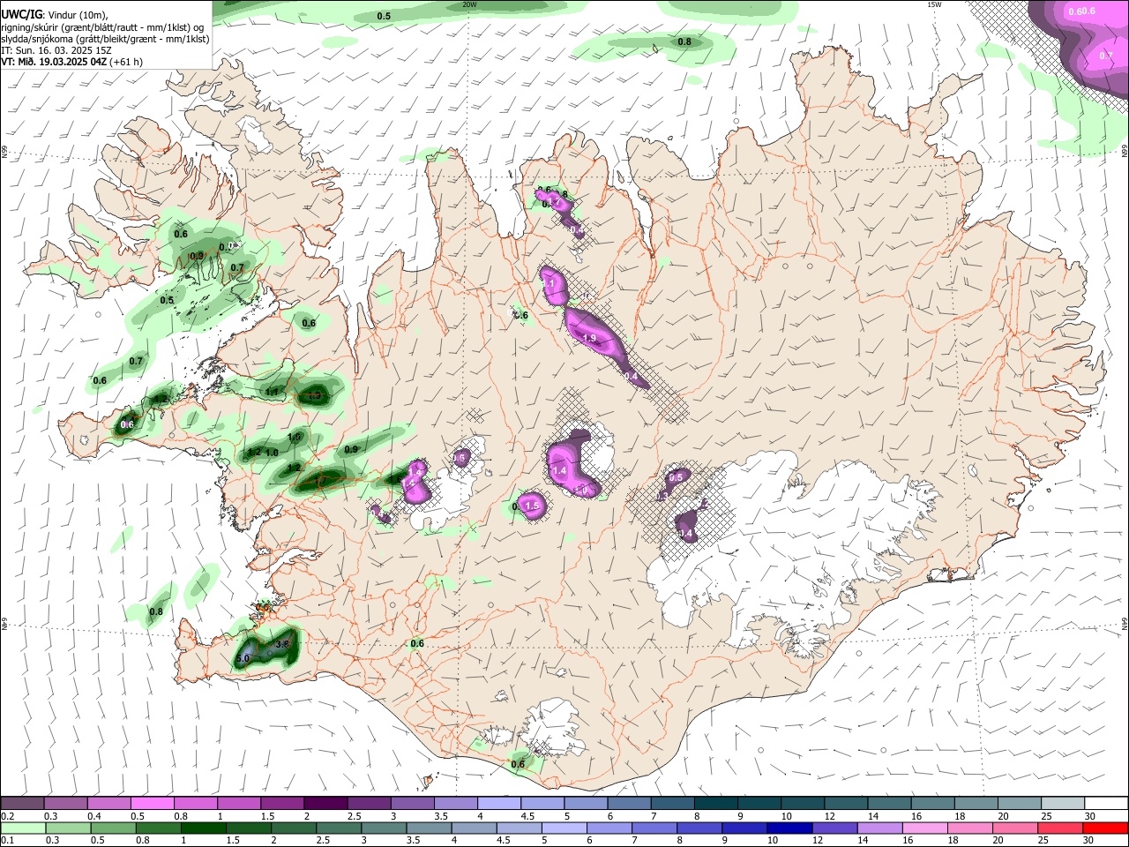The image size is (1129, 847).
Task: Click the white 1.9 label in purple snow band
Action: coord(590,339)
